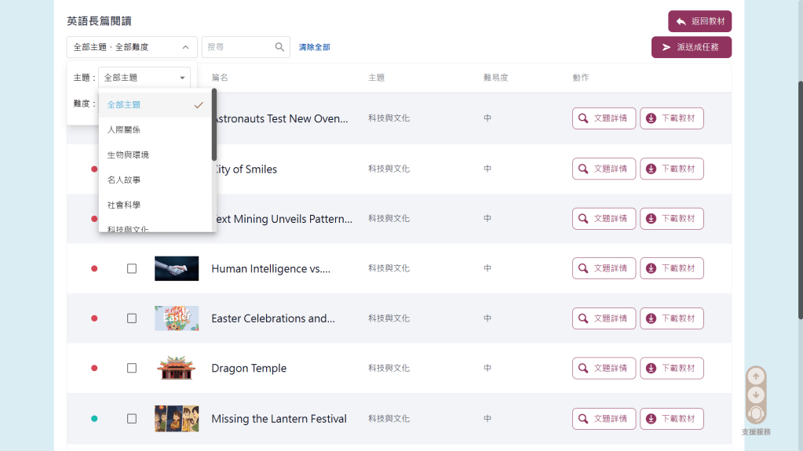Screen dimensions: 803x451
Task: Download material for Missing the Lantern Festival
Action: tap(671, 419)
